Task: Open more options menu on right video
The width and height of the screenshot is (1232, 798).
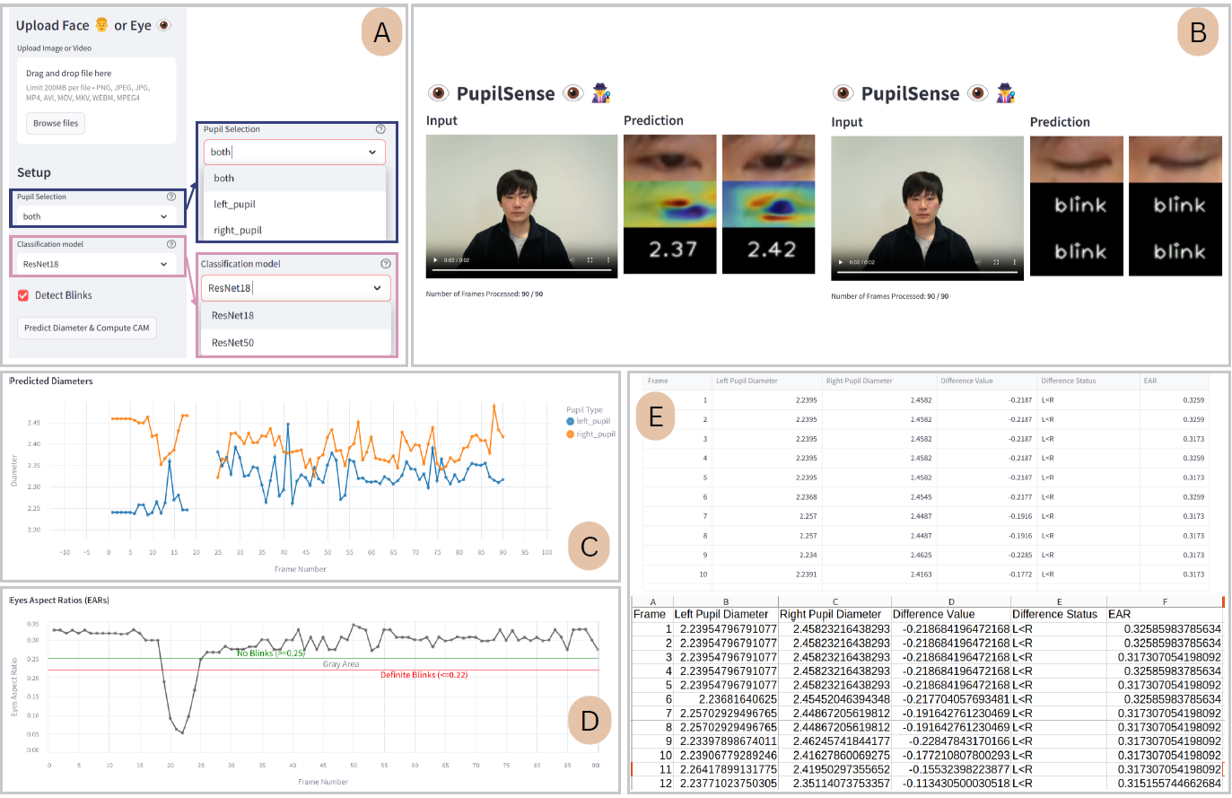Action: coord(1014,262)
